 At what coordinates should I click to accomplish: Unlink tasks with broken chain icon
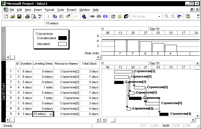99,17
